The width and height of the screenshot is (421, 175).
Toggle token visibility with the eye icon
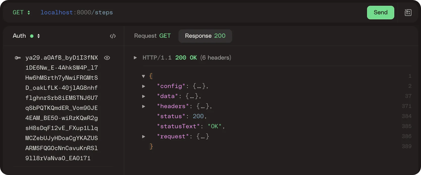(107, 58)
